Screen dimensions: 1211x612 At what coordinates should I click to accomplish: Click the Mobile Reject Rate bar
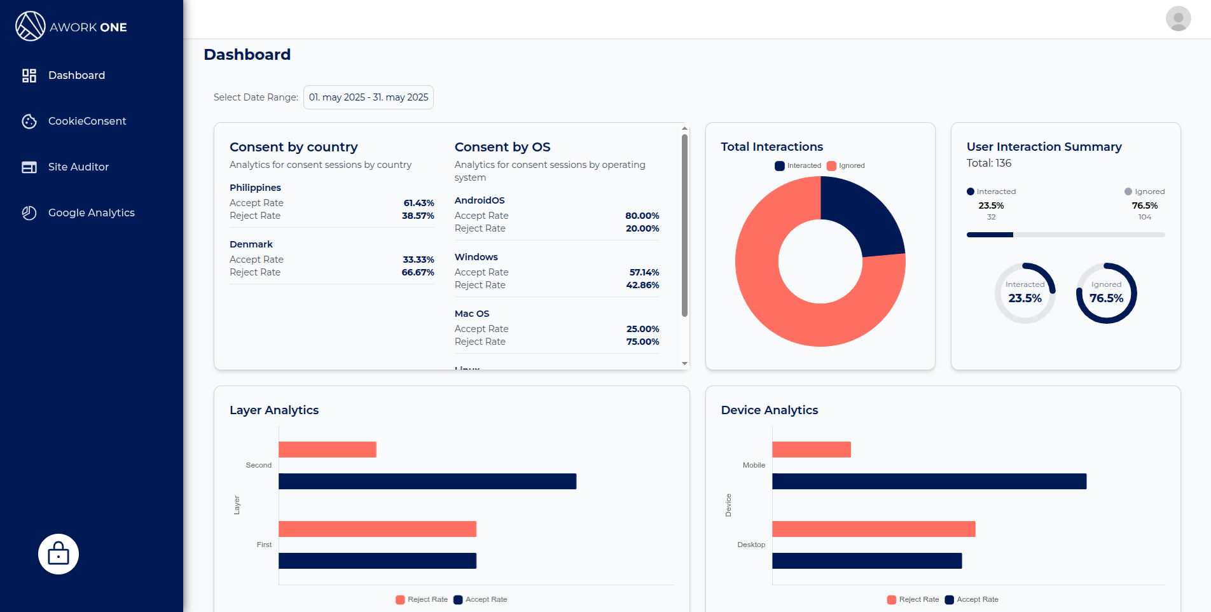point(812,450)
